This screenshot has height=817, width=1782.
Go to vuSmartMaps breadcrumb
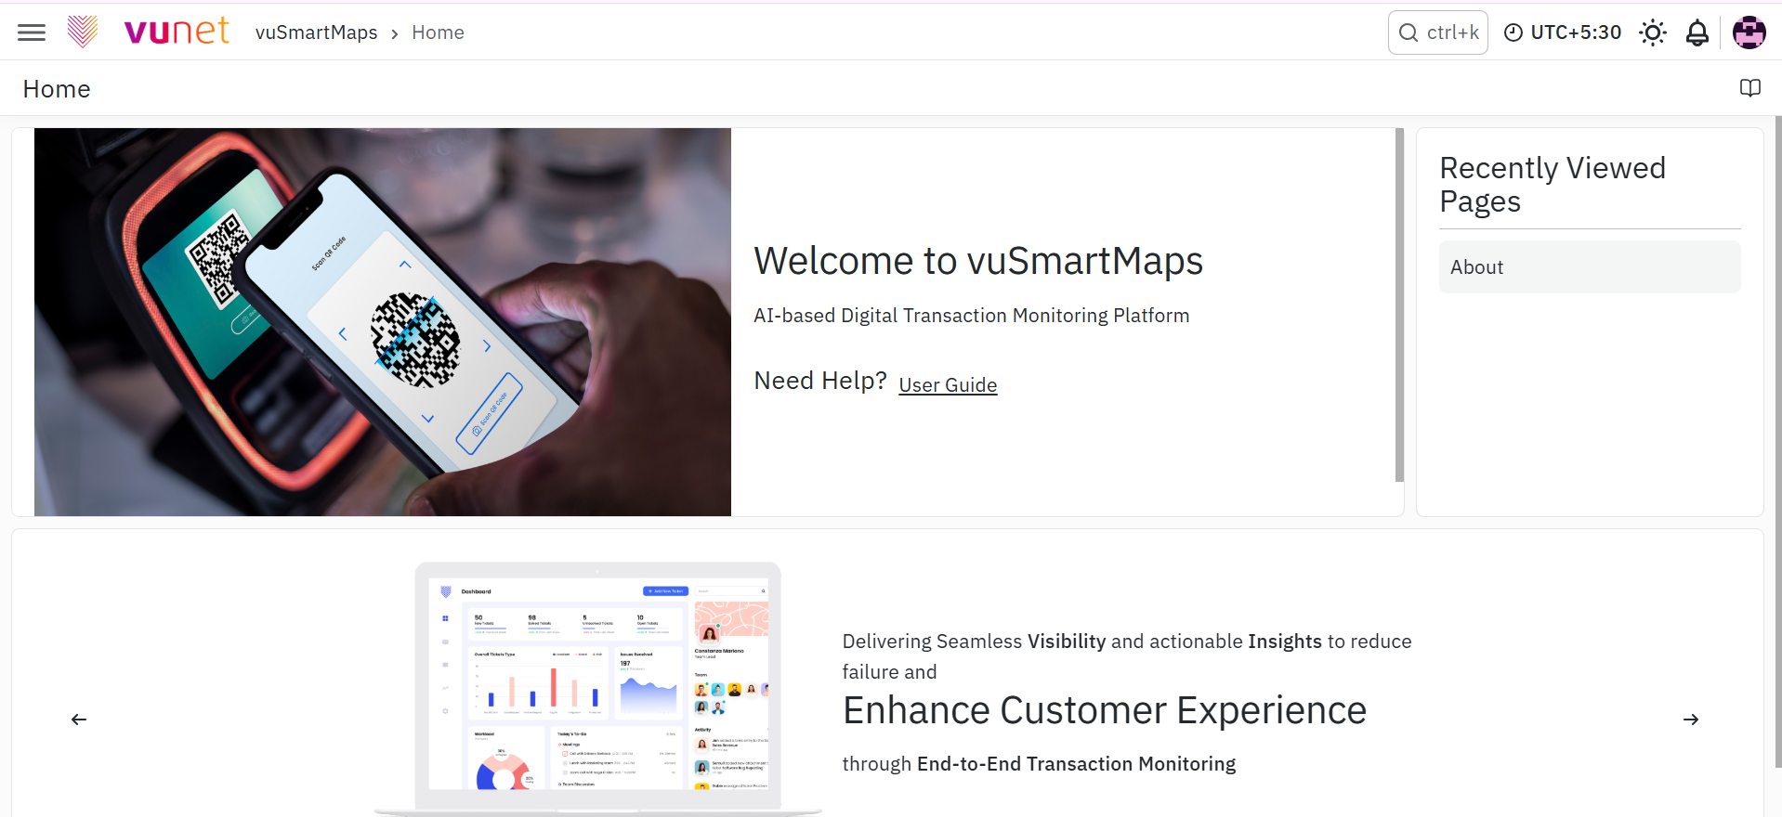[x=316, y=32]
